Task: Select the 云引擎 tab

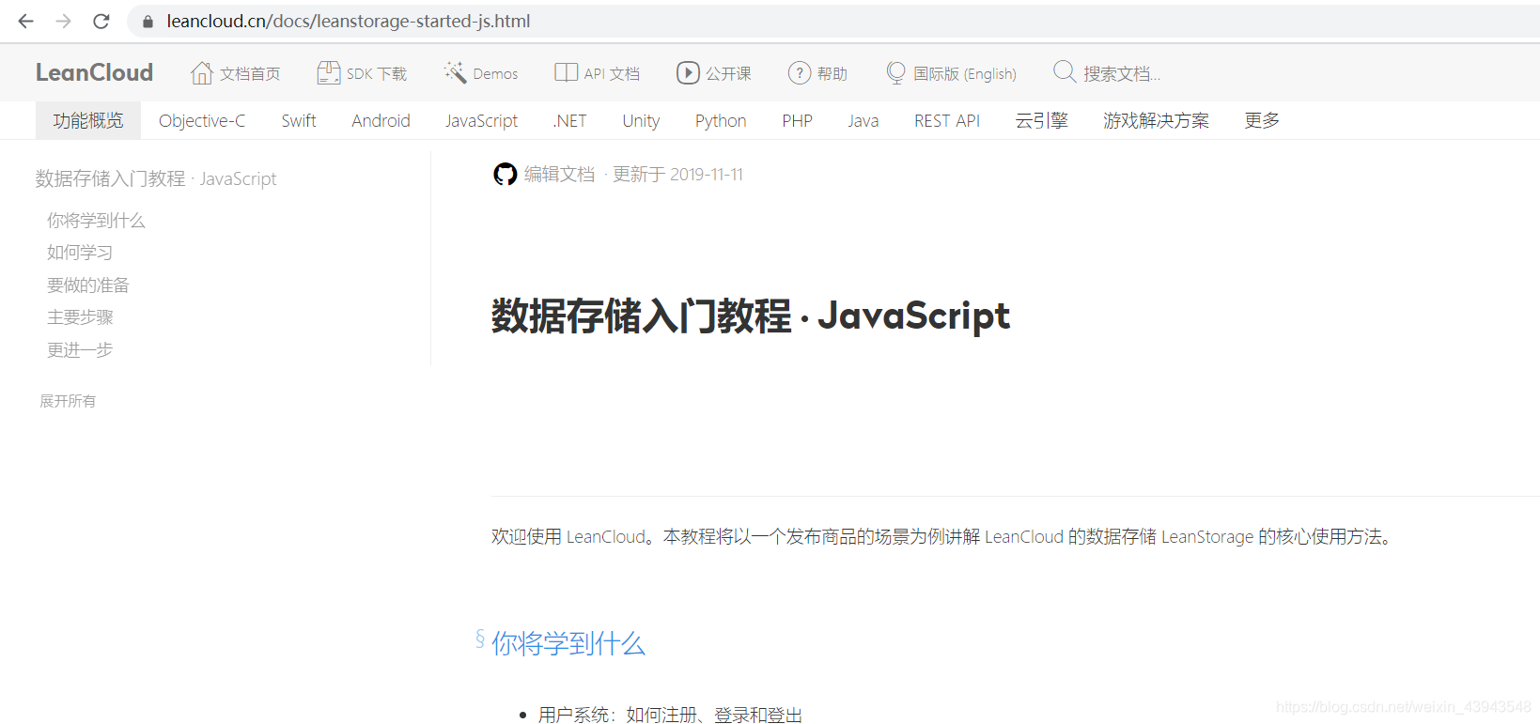Action: (1042, 120)
